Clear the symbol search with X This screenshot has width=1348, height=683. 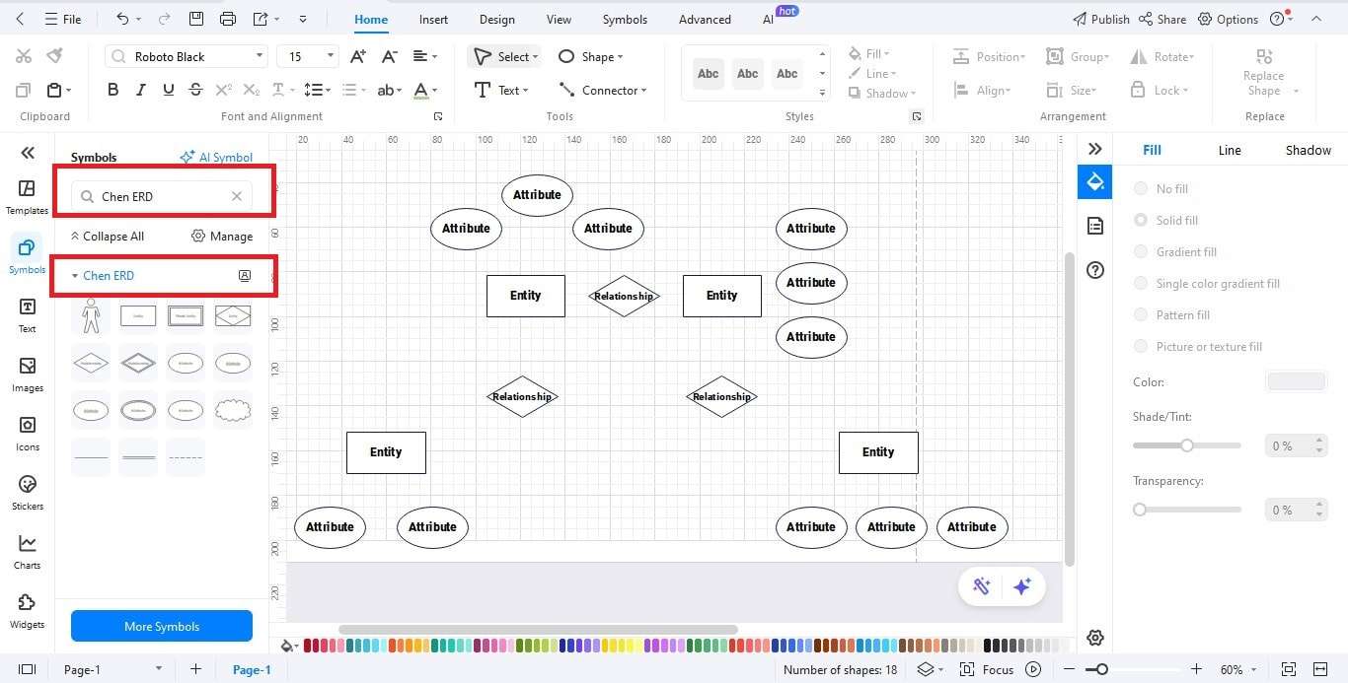coord(237,196)
